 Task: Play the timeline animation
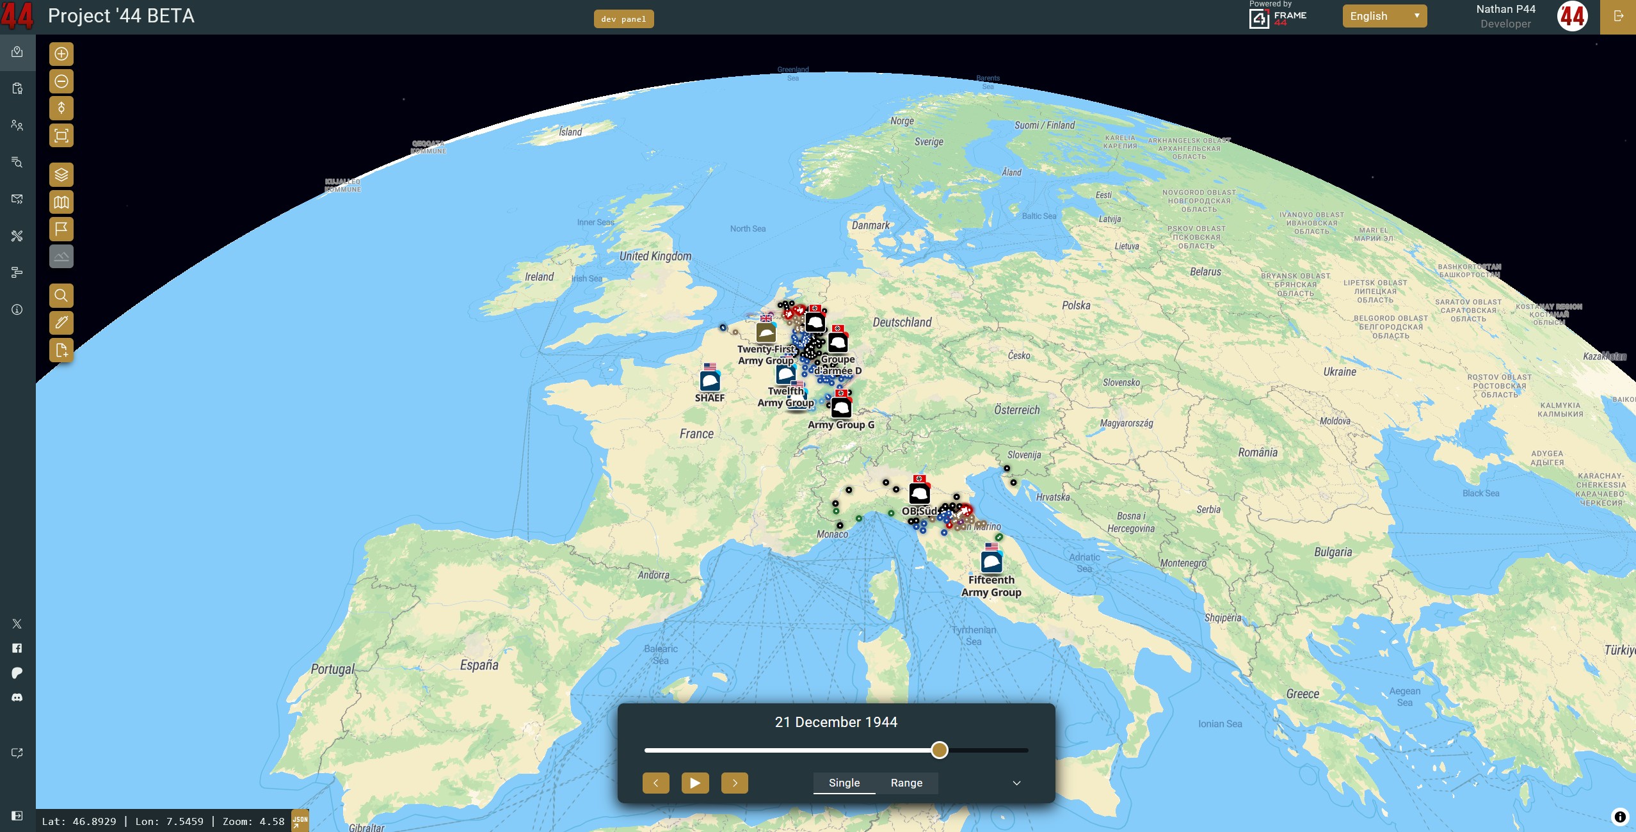coord(695,783)
